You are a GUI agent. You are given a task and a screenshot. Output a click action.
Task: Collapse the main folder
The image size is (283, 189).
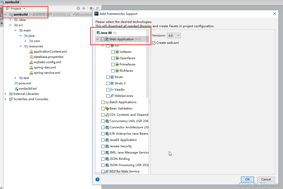tap(16, 30)
